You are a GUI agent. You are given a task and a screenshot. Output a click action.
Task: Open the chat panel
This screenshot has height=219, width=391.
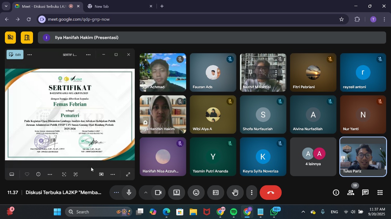(x=365, y=193)
